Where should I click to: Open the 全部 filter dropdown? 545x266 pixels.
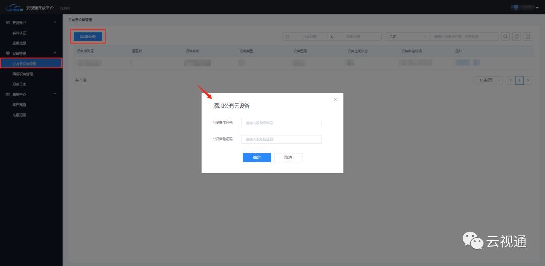click(x=407, y=36)
